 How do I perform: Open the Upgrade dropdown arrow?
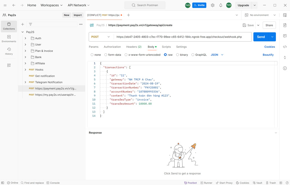pos(255,5)
